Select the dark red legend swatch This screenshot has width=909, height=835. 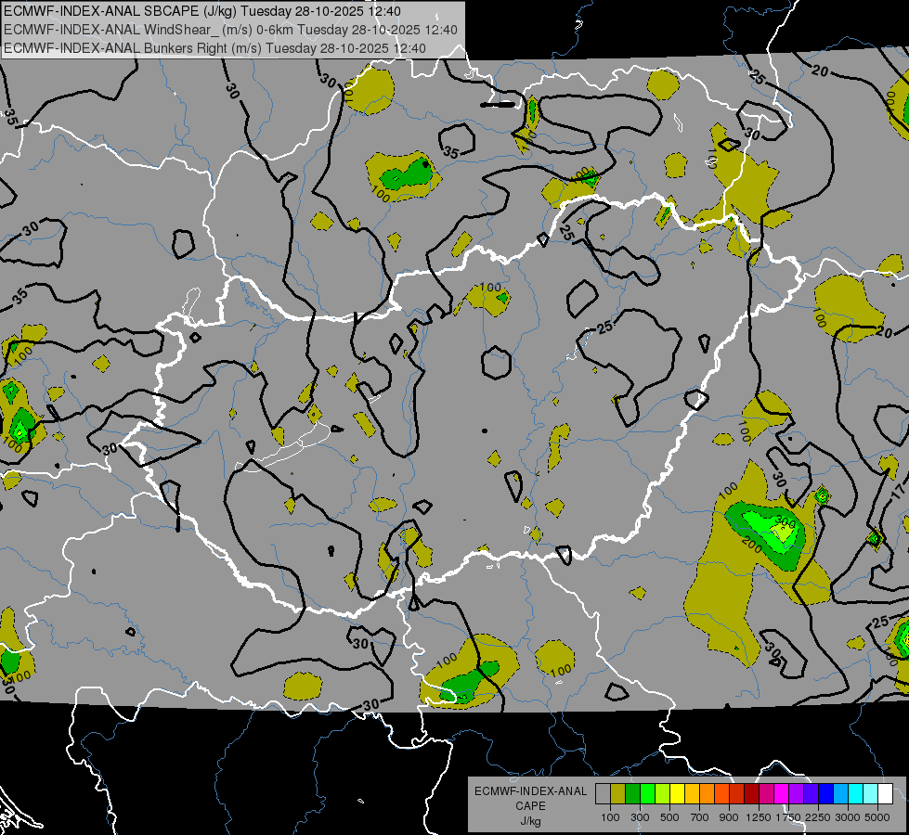click(751, 794)
